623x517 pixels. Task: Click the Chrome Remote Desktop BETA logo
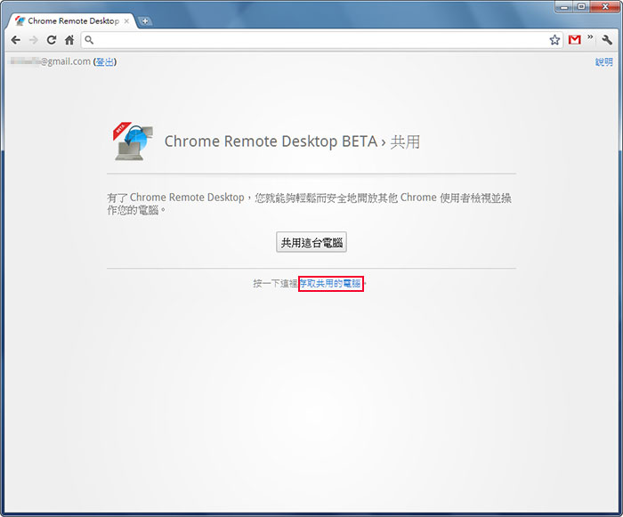[133, 141]
